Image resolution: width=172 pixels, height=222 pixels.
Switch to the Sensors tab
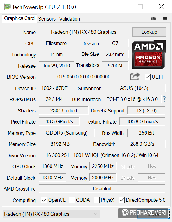tap(47, 19)
